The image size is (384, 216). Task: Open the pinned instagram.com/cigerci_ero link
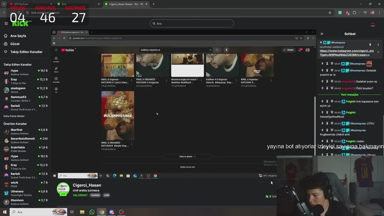[347, 53]
